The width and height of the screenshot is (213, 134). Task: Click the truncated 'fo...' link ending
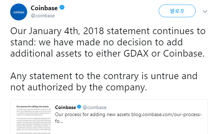click(x=59, y=121)
